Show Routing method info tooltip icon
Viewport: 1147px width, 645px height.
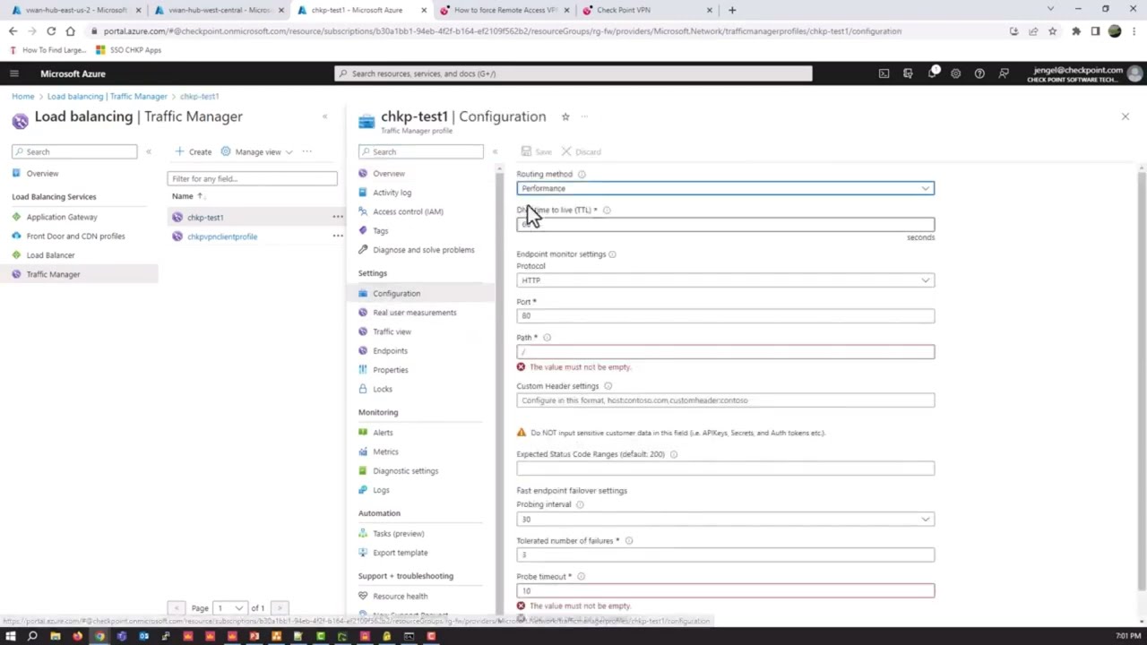[582, 174]
